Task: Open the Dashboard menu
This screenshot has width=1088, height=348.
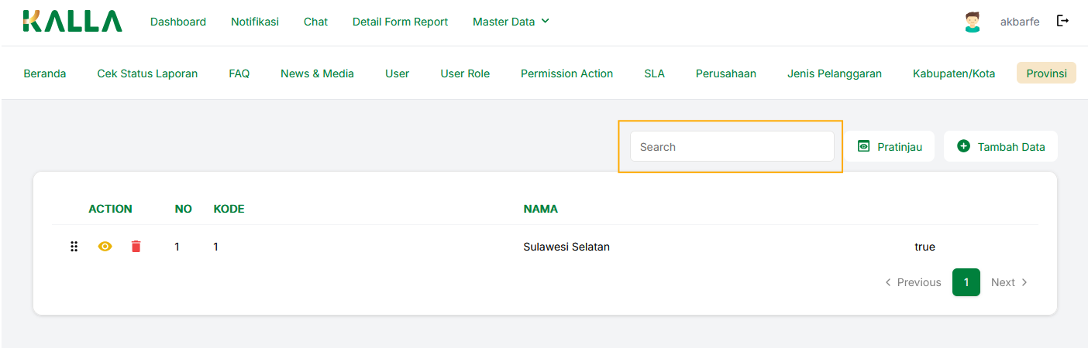Action: pos(178,22)
